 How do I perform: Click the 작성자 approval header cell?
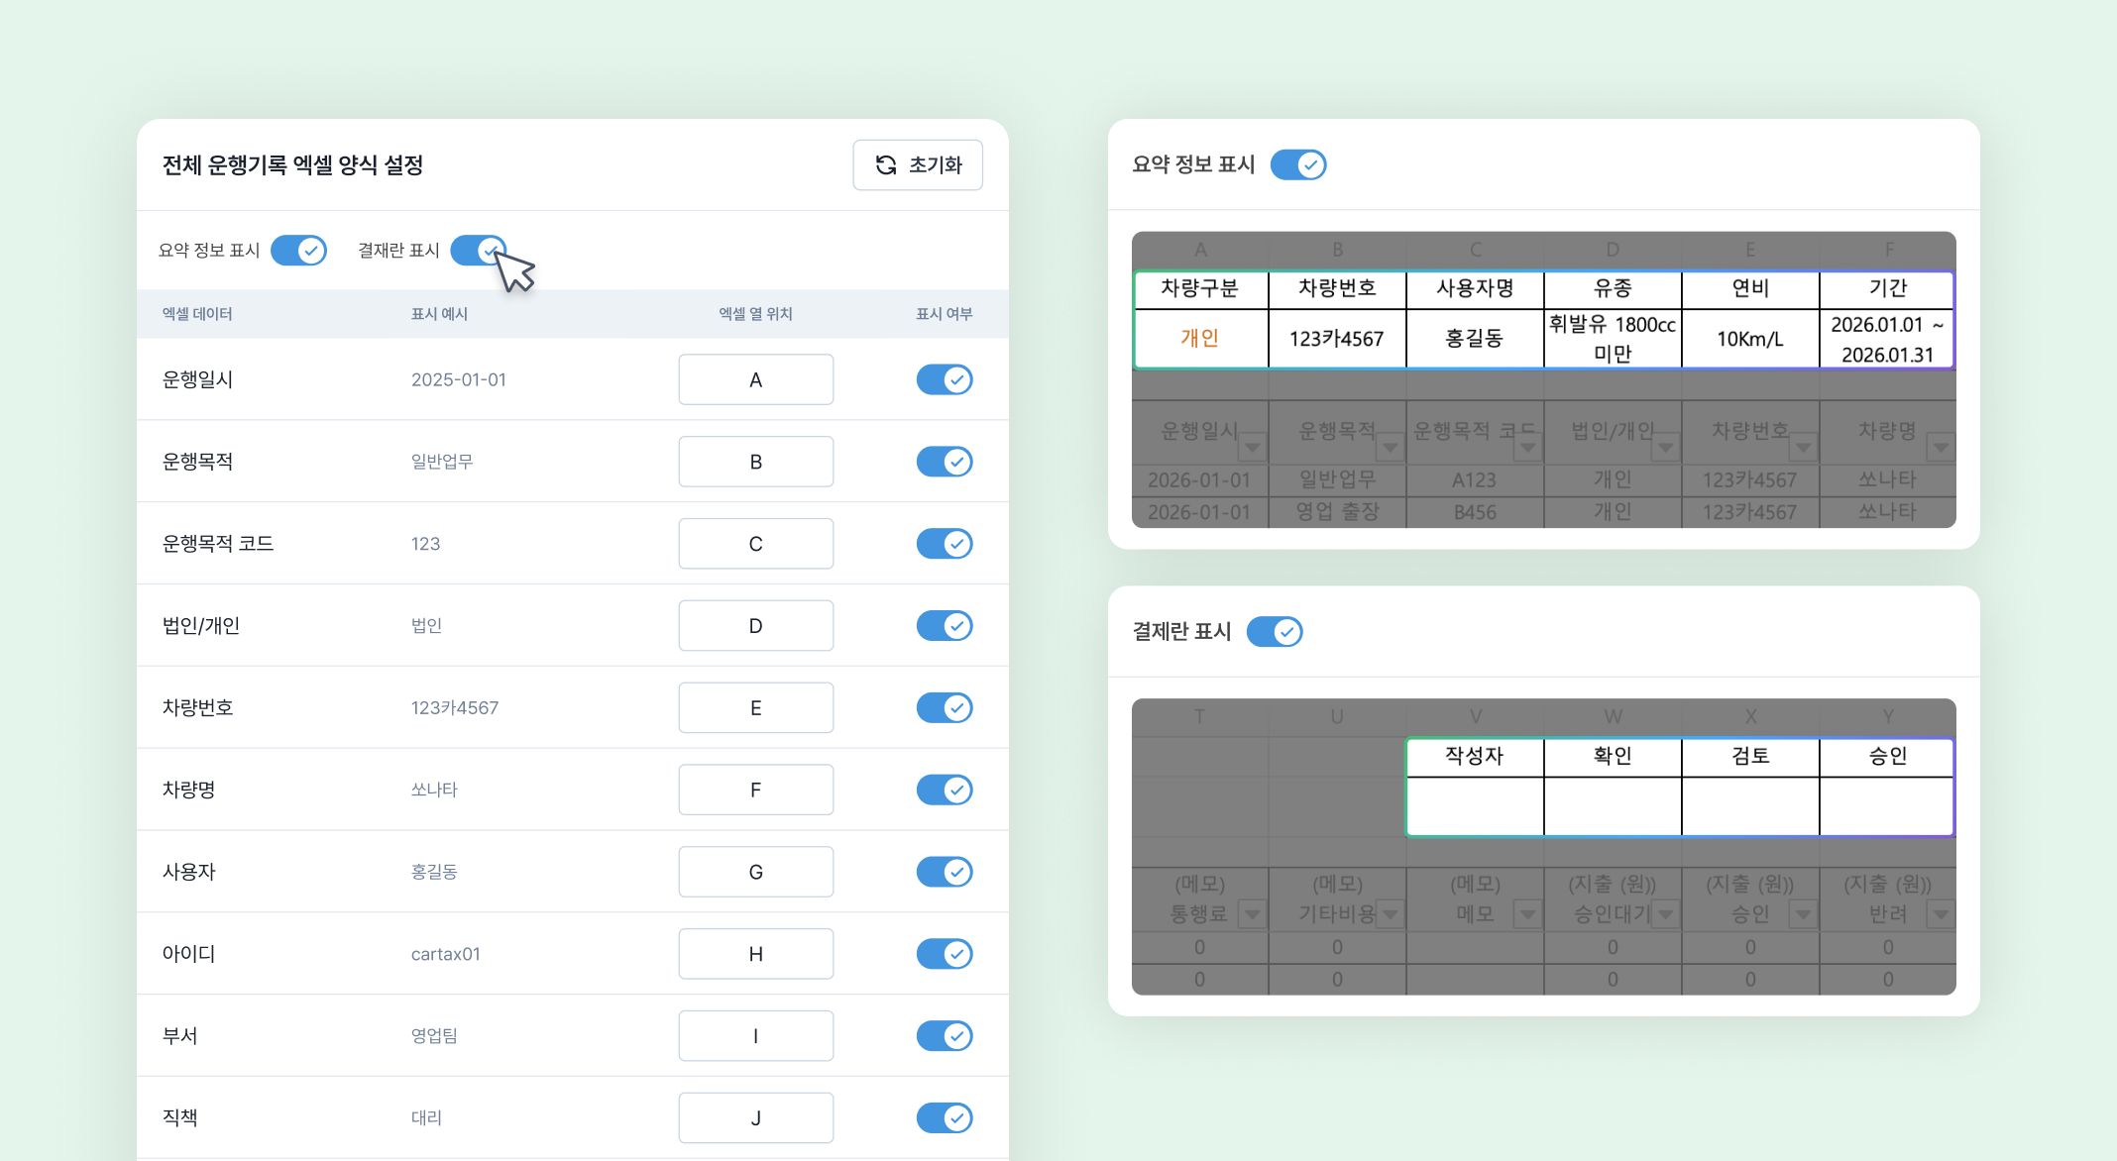[x=1474, y=757]
